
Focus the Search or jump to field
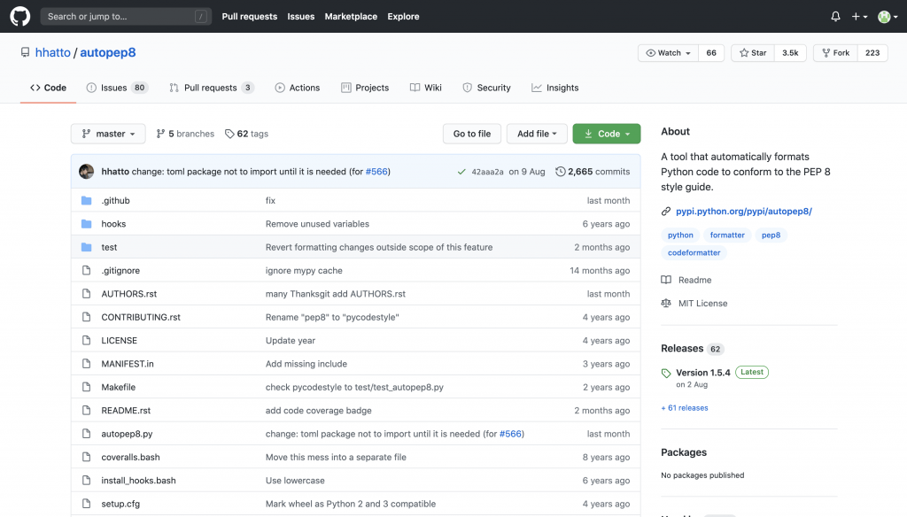[126, 16]
